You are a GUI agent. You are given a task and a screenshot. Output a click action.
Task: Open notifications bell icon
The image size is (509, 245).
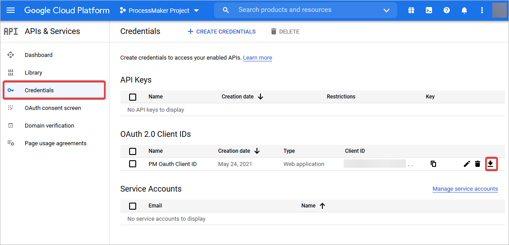(x=464, y=10)
